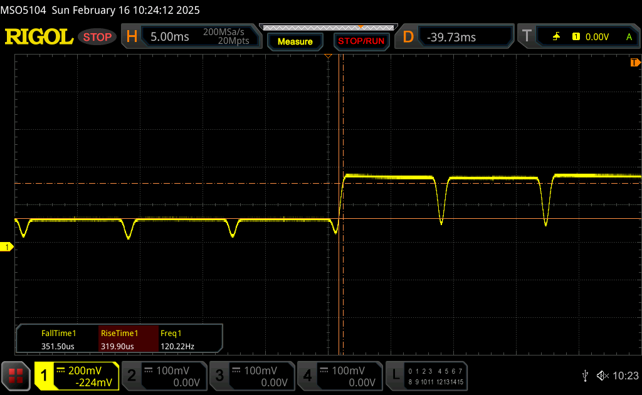
Task: Click the 10:23 clock display
Action: pyautogui.click(x=625, y=376)
